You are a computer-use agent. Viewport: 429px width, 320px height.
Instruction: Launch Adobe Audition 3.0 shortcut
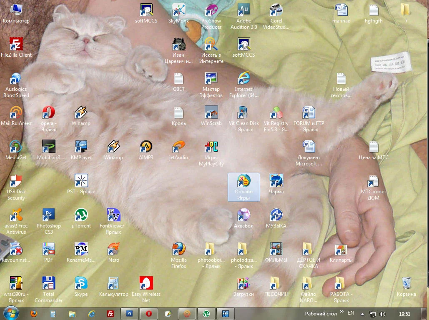[x=243, y=17]
